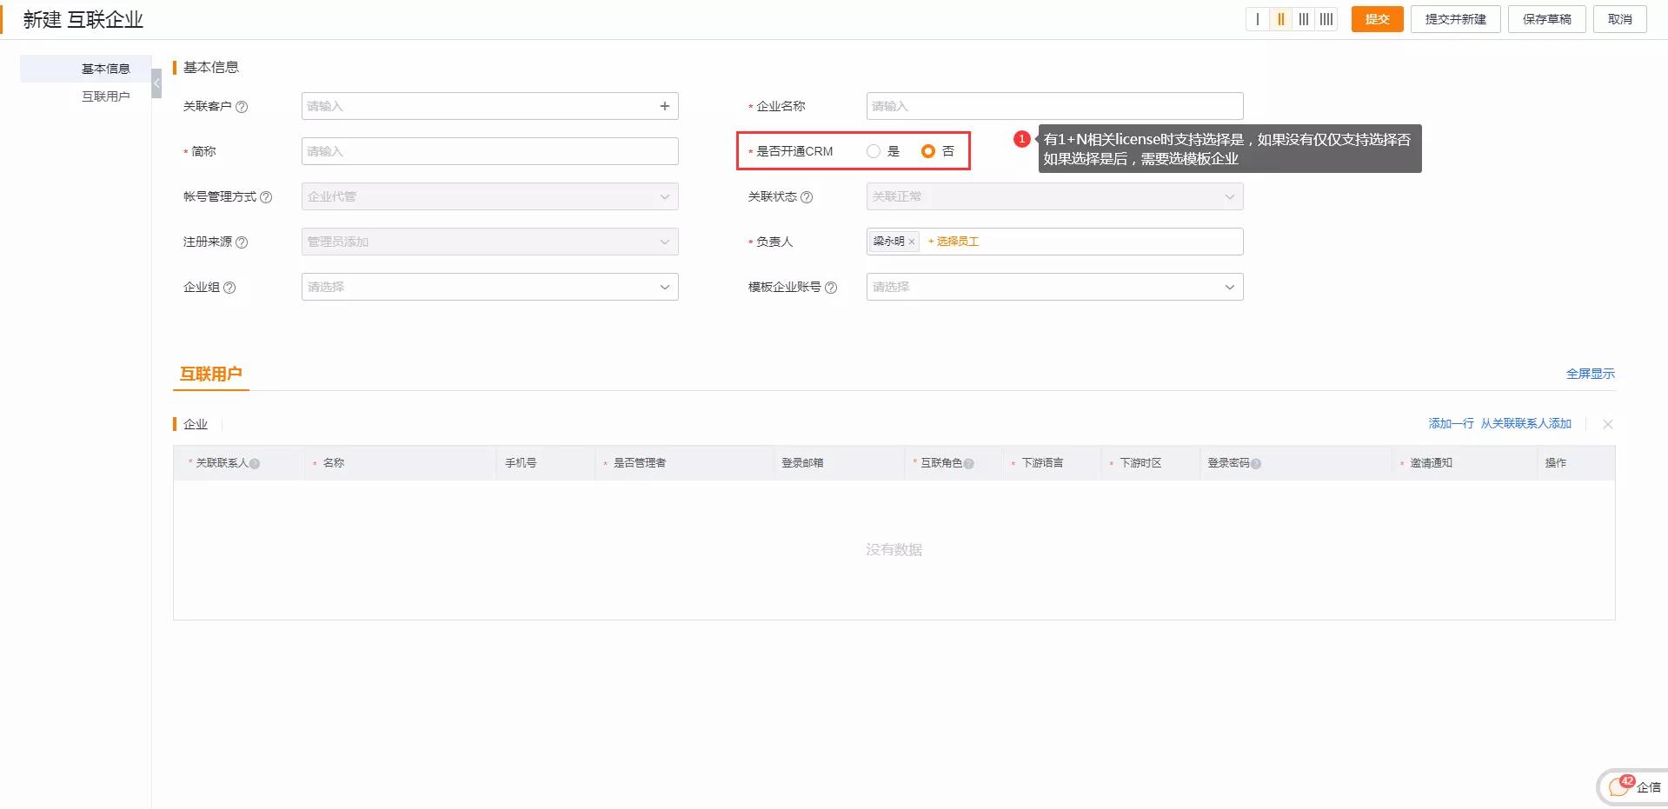Open 注册来源 dropdown

tap(489, 242)
